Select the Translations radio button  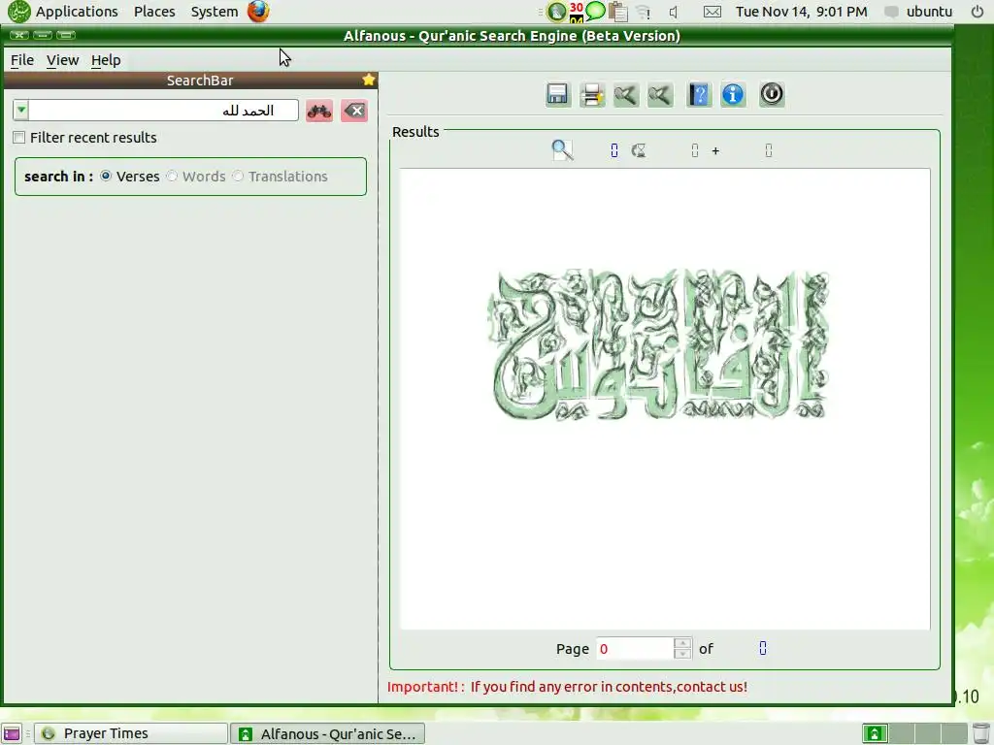pos(238,177)
